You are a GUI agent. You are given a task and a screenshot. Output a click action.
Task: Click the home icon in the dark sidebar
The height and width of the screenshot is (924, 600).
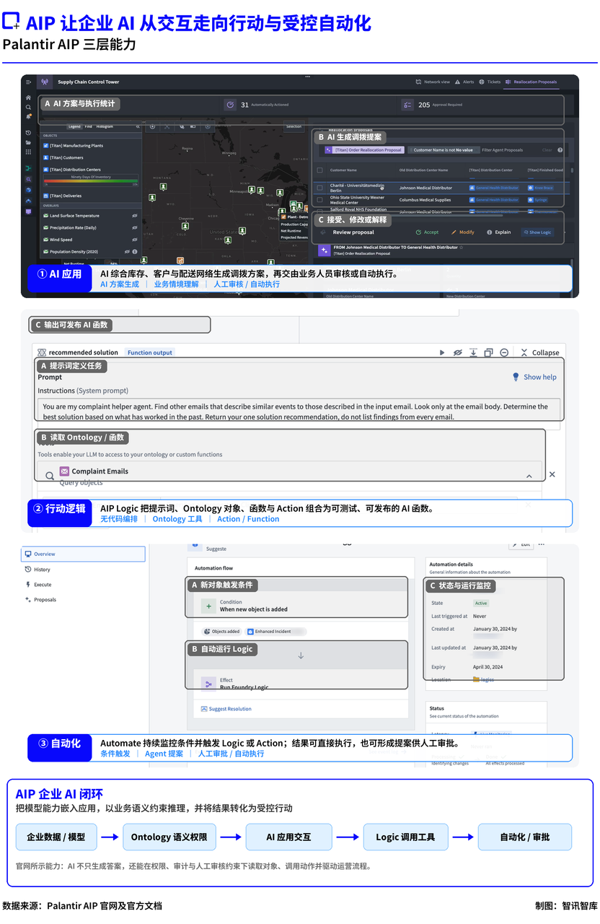[29, 97]
